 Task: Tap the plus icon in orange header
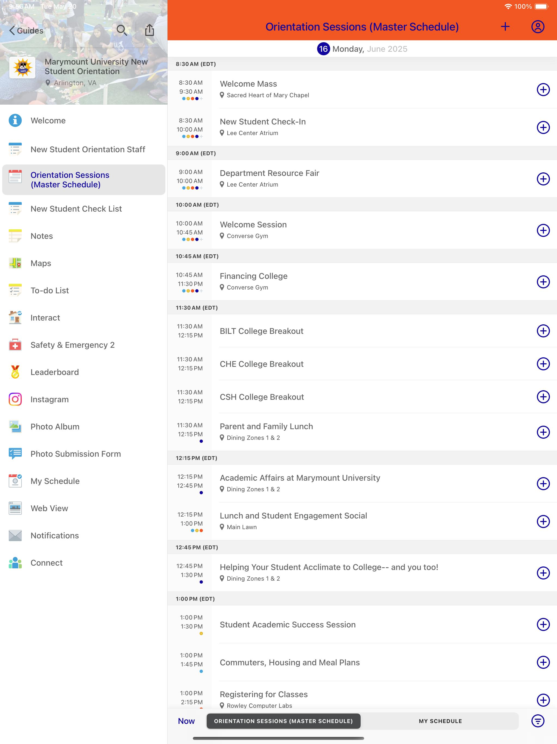505,27
